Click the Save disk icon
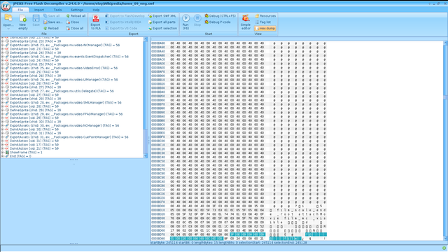448x252 pixels. pos(36,20)
